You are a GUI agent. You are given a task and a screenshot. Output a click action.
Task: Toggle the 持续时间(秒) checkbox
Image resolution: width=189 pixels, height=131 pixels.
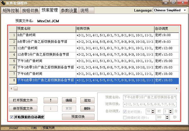pyautogui.click(x=125, y=117)
